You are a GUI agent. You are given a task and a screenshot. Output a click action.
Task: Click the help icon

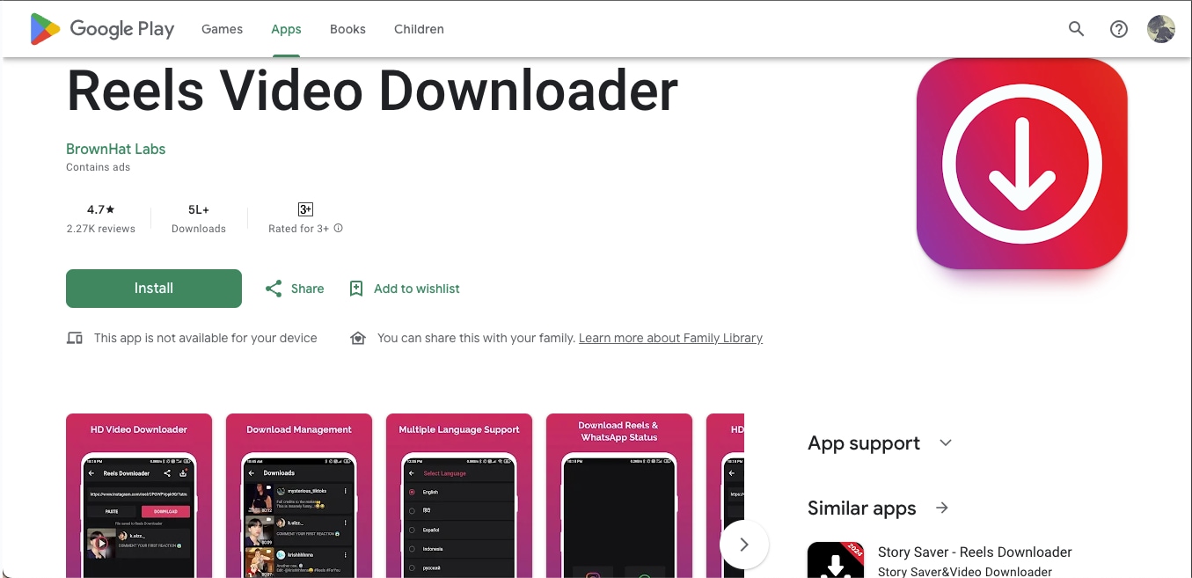[x=1118, y=29]
